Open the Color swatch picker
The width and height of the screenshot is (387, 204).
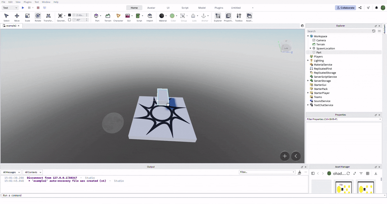click(172, 17)
